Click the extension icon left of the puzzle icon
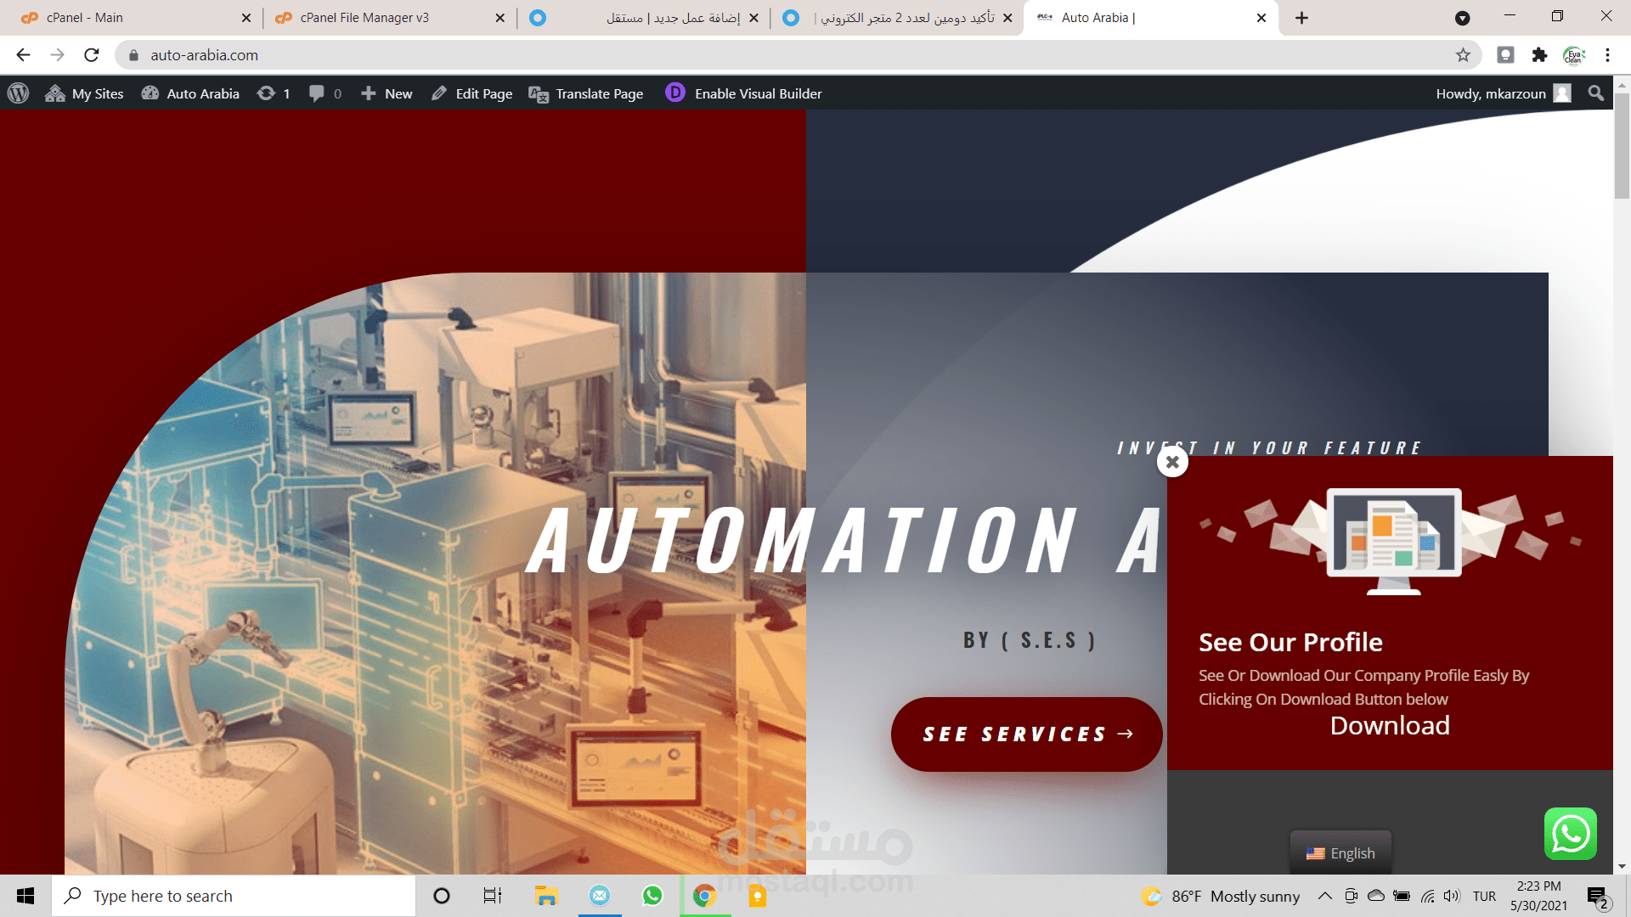The width and height of the screenshot is (1631, 917). pyautogui.click(x=1505, y=55)
